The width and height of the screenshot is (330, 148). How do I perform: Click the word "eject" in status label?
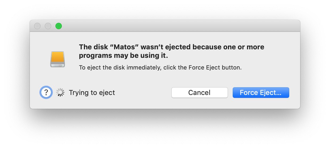106,93
